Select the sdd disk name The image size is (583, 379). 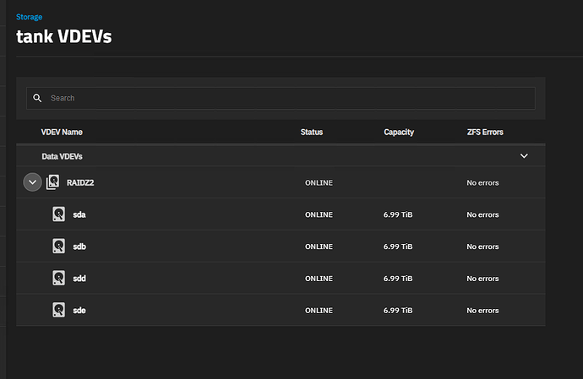pos(79,278)
